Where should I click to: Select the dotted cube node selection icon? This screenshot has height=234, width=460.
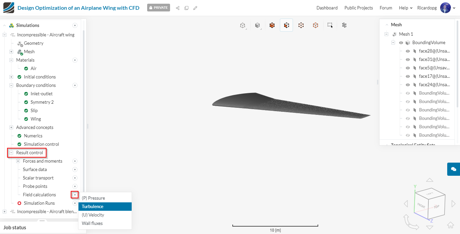(x=301, y=25)
